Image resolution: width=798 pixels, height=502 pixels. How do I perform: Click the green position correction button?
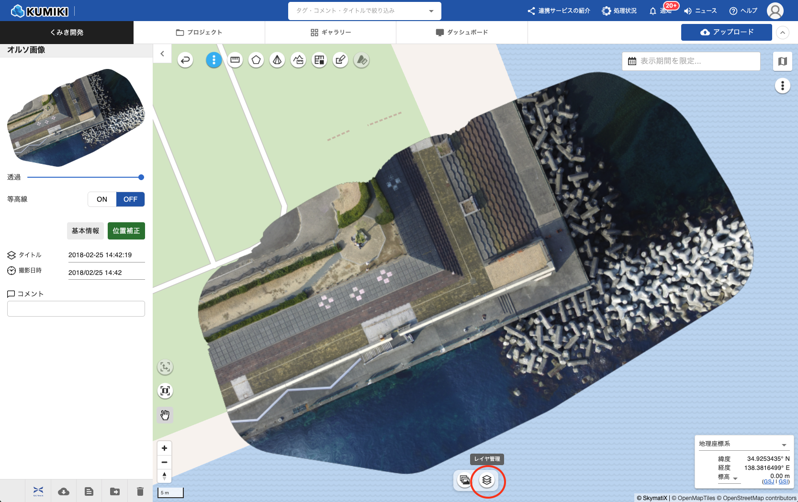[126, 231]
